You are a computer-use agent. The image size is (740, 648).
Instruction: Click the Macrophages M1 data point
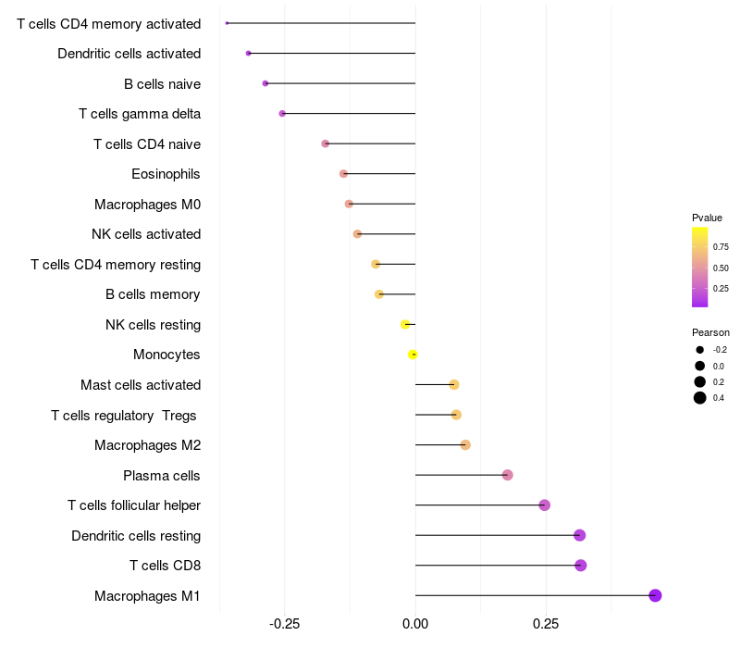(655, 595)
